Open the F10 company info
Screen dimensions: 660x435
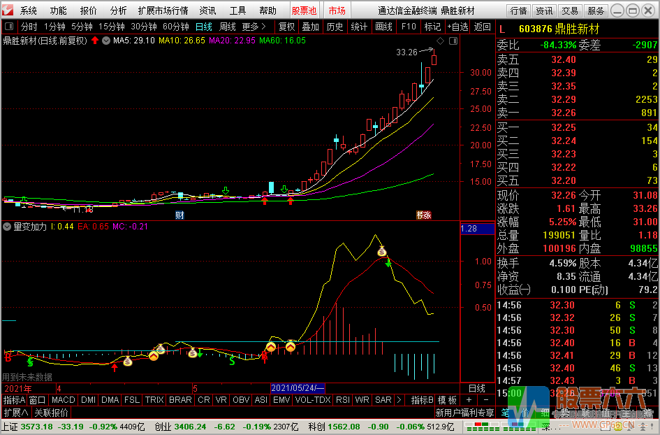(409, 27)
